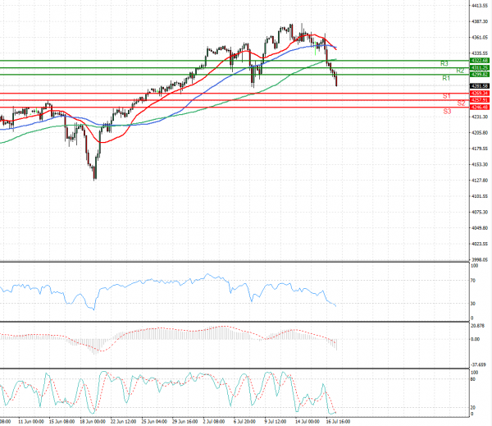Click the 2 Jul 08:00 time axis label
Image resolution: width=492 pixels, height=426 pixels.
click(214, 422)
